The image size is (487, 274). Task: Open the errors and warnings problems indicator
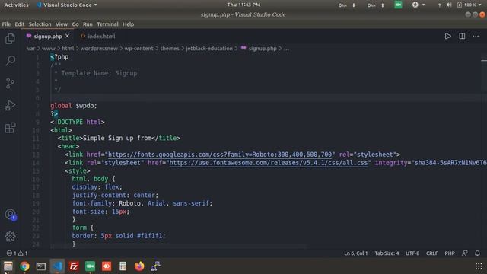click(x=17, y=253)
